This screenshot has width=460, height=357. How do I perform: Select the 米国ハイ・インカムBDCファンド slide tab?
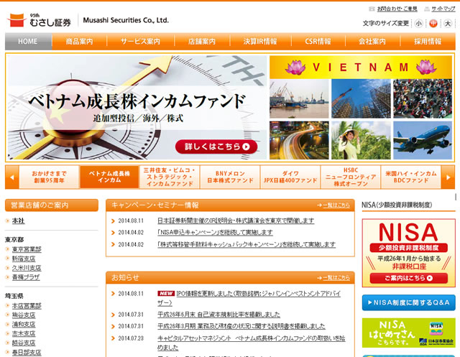coord(411,177)
